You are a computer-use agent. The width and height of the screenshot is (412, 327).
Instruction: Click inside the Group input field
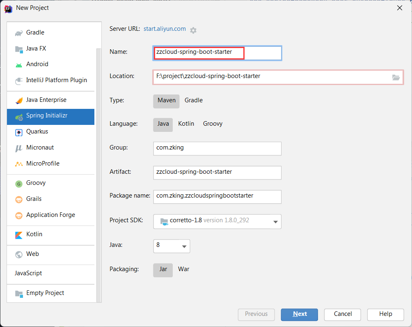pyautogui.click(x=217, y=148)
